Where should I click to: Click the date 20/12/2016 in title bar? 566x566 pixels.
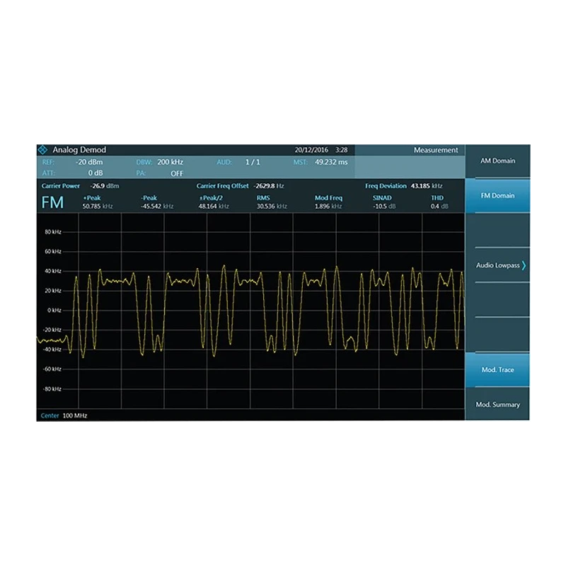[x=311, y=150]
